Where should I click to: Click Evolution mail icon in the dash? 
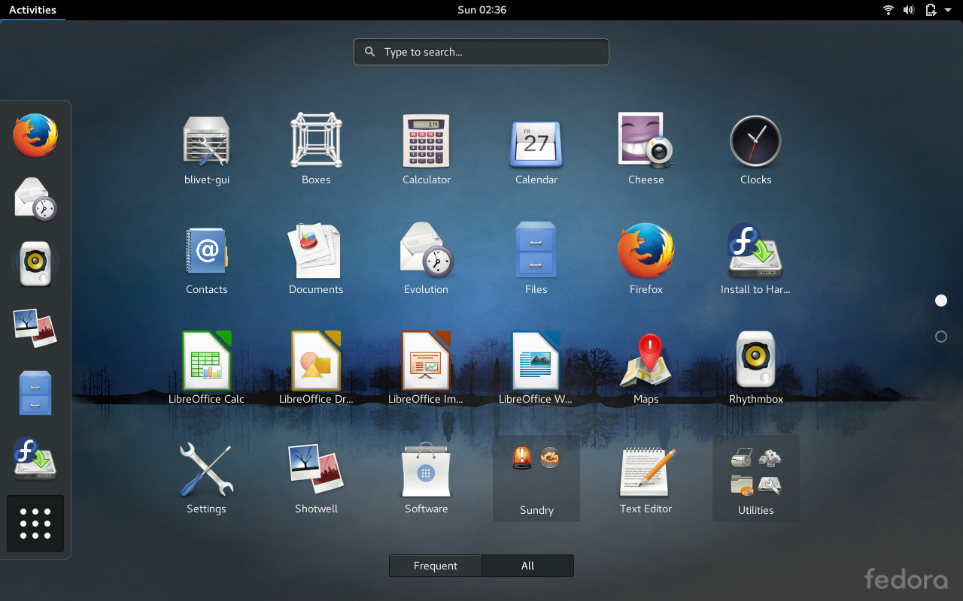click(x=35, y=199)
